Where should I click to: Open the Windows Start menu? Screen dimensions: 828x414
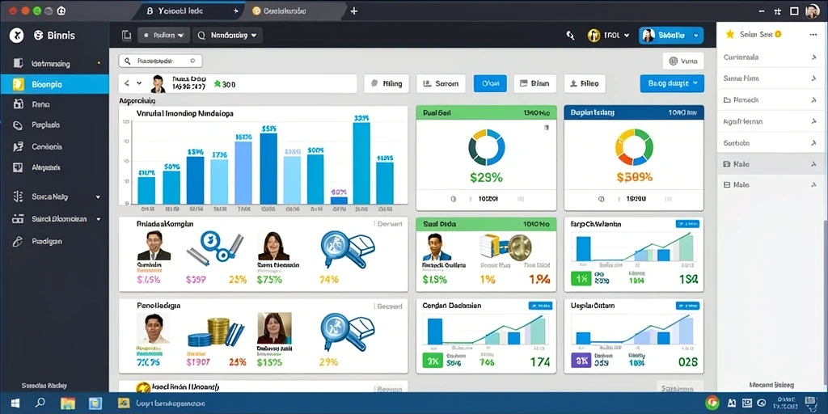15,403
